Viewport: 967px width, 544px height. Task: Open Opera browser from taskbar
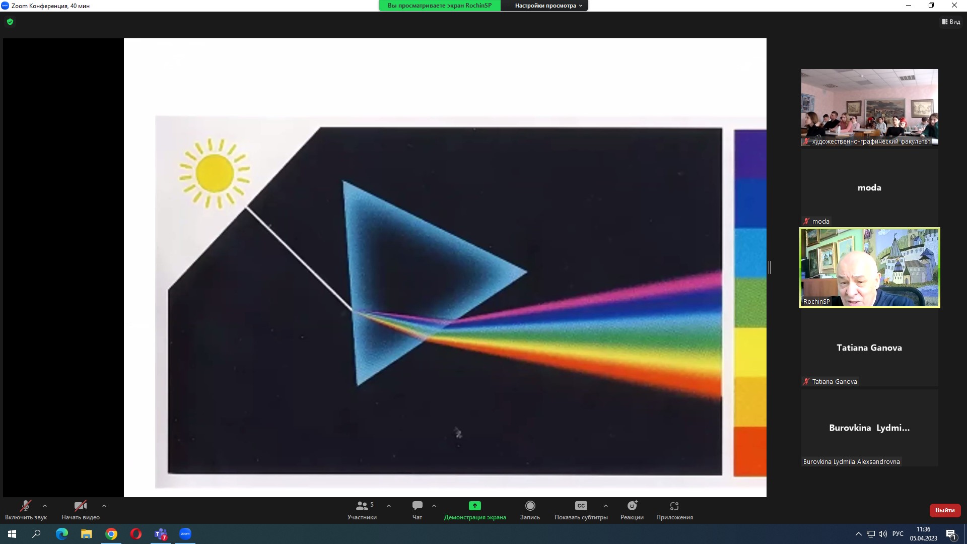pyautogui.click(x=136, y=534)
